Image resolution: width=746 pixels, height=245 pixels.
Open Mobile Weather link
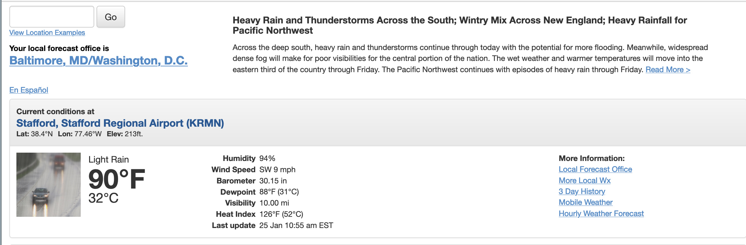(585, 202)
